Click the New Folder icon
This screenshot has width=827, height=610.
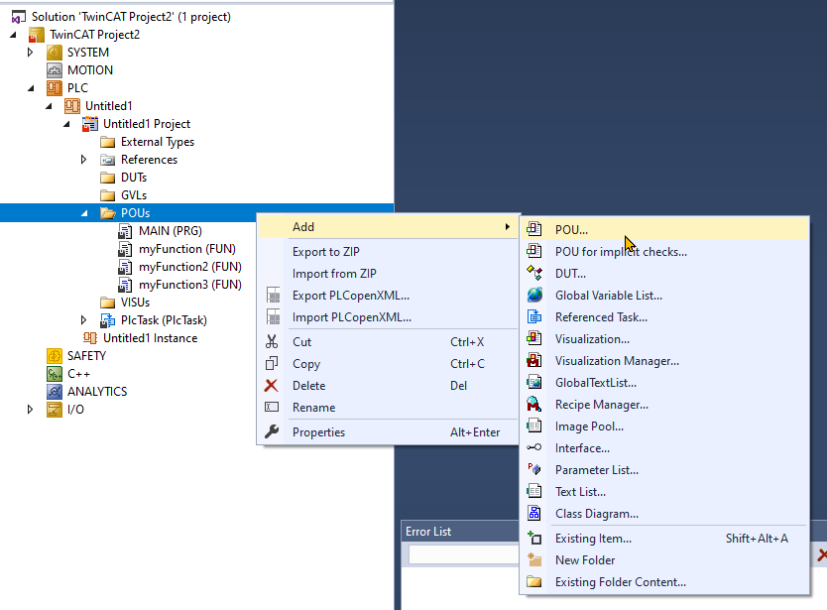533,559
